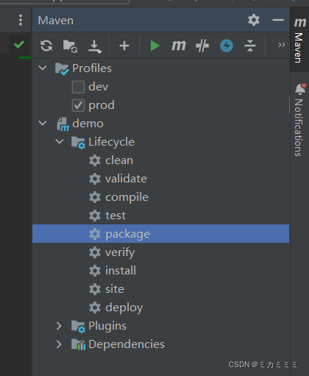This screenshot has width=309, height=376.
Task: Expand the Dependencies node
Action: pos(59,344)
